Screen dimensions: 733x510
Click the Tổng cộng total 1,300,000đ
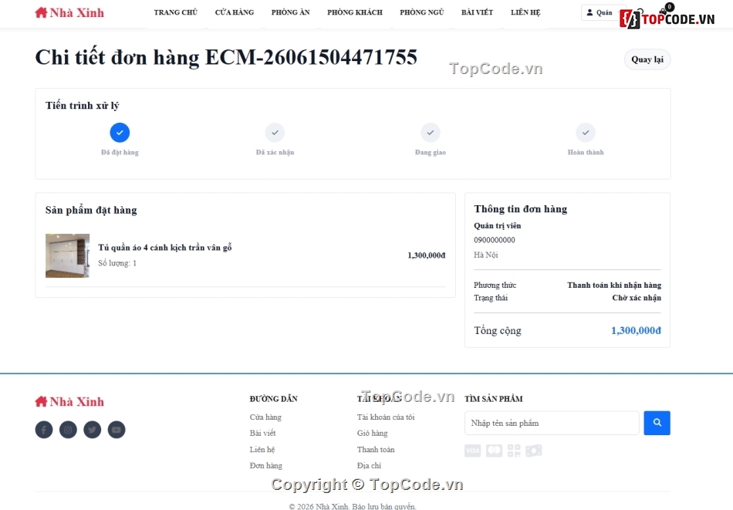click(x=637, y=330)
